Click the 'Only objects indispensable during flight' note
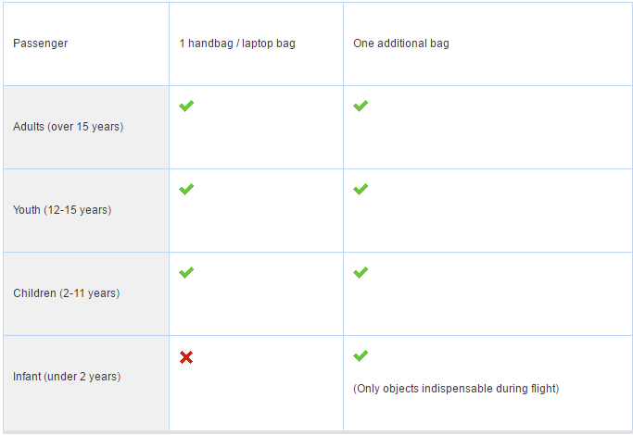633x435 pixels. coord(456,389)
